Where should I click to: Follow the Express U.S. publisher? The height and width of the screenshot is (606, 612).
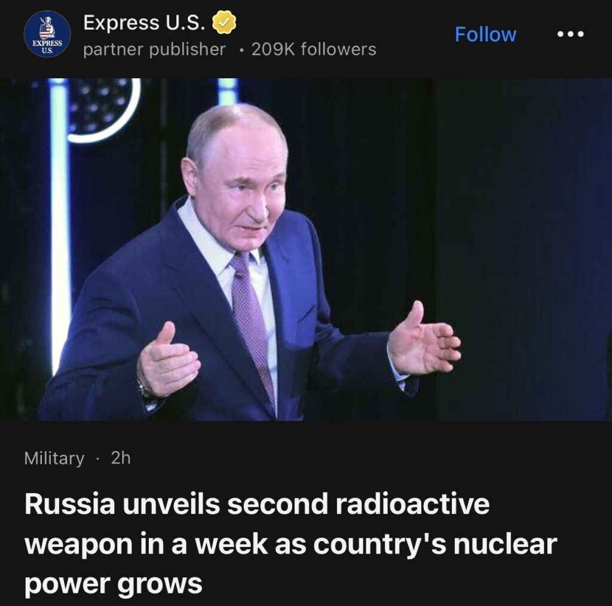coord(485,34)
